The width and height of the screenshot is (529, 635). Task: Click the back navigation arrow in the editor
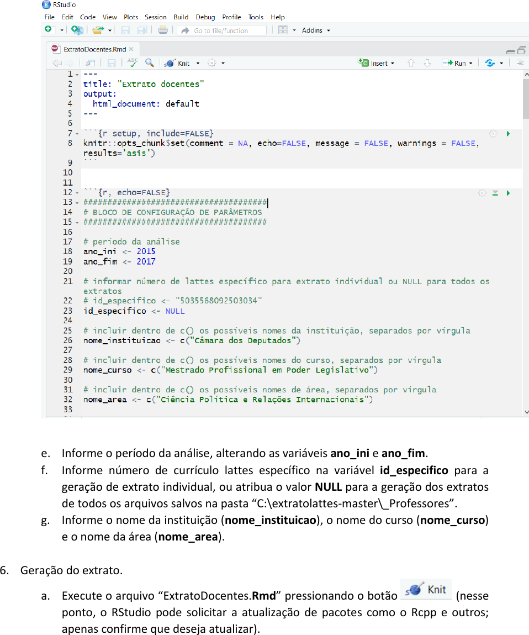(57, 63)
